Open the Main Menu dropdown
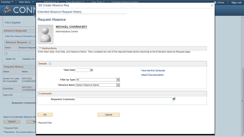This screenshot has width=244, height=137. [x=26, y=2]
